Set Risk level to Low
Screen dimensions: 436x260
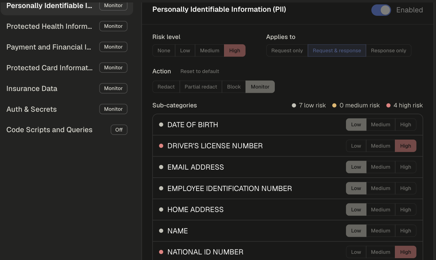pos(185,50)
